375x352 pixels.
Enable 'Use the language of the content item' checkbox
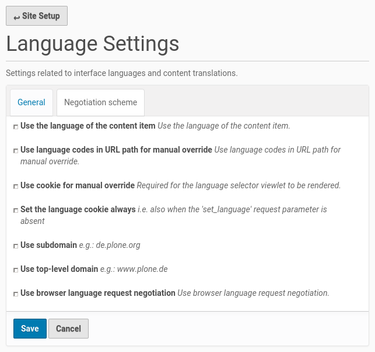point(16,126)
